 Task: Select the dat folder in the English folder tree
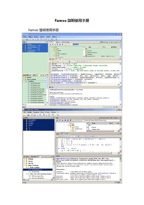click(73, 125)
